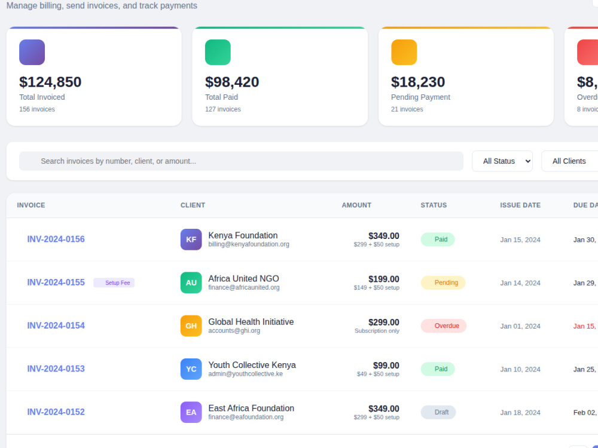Open invoice INV-2024-0153

click(56, 369)
